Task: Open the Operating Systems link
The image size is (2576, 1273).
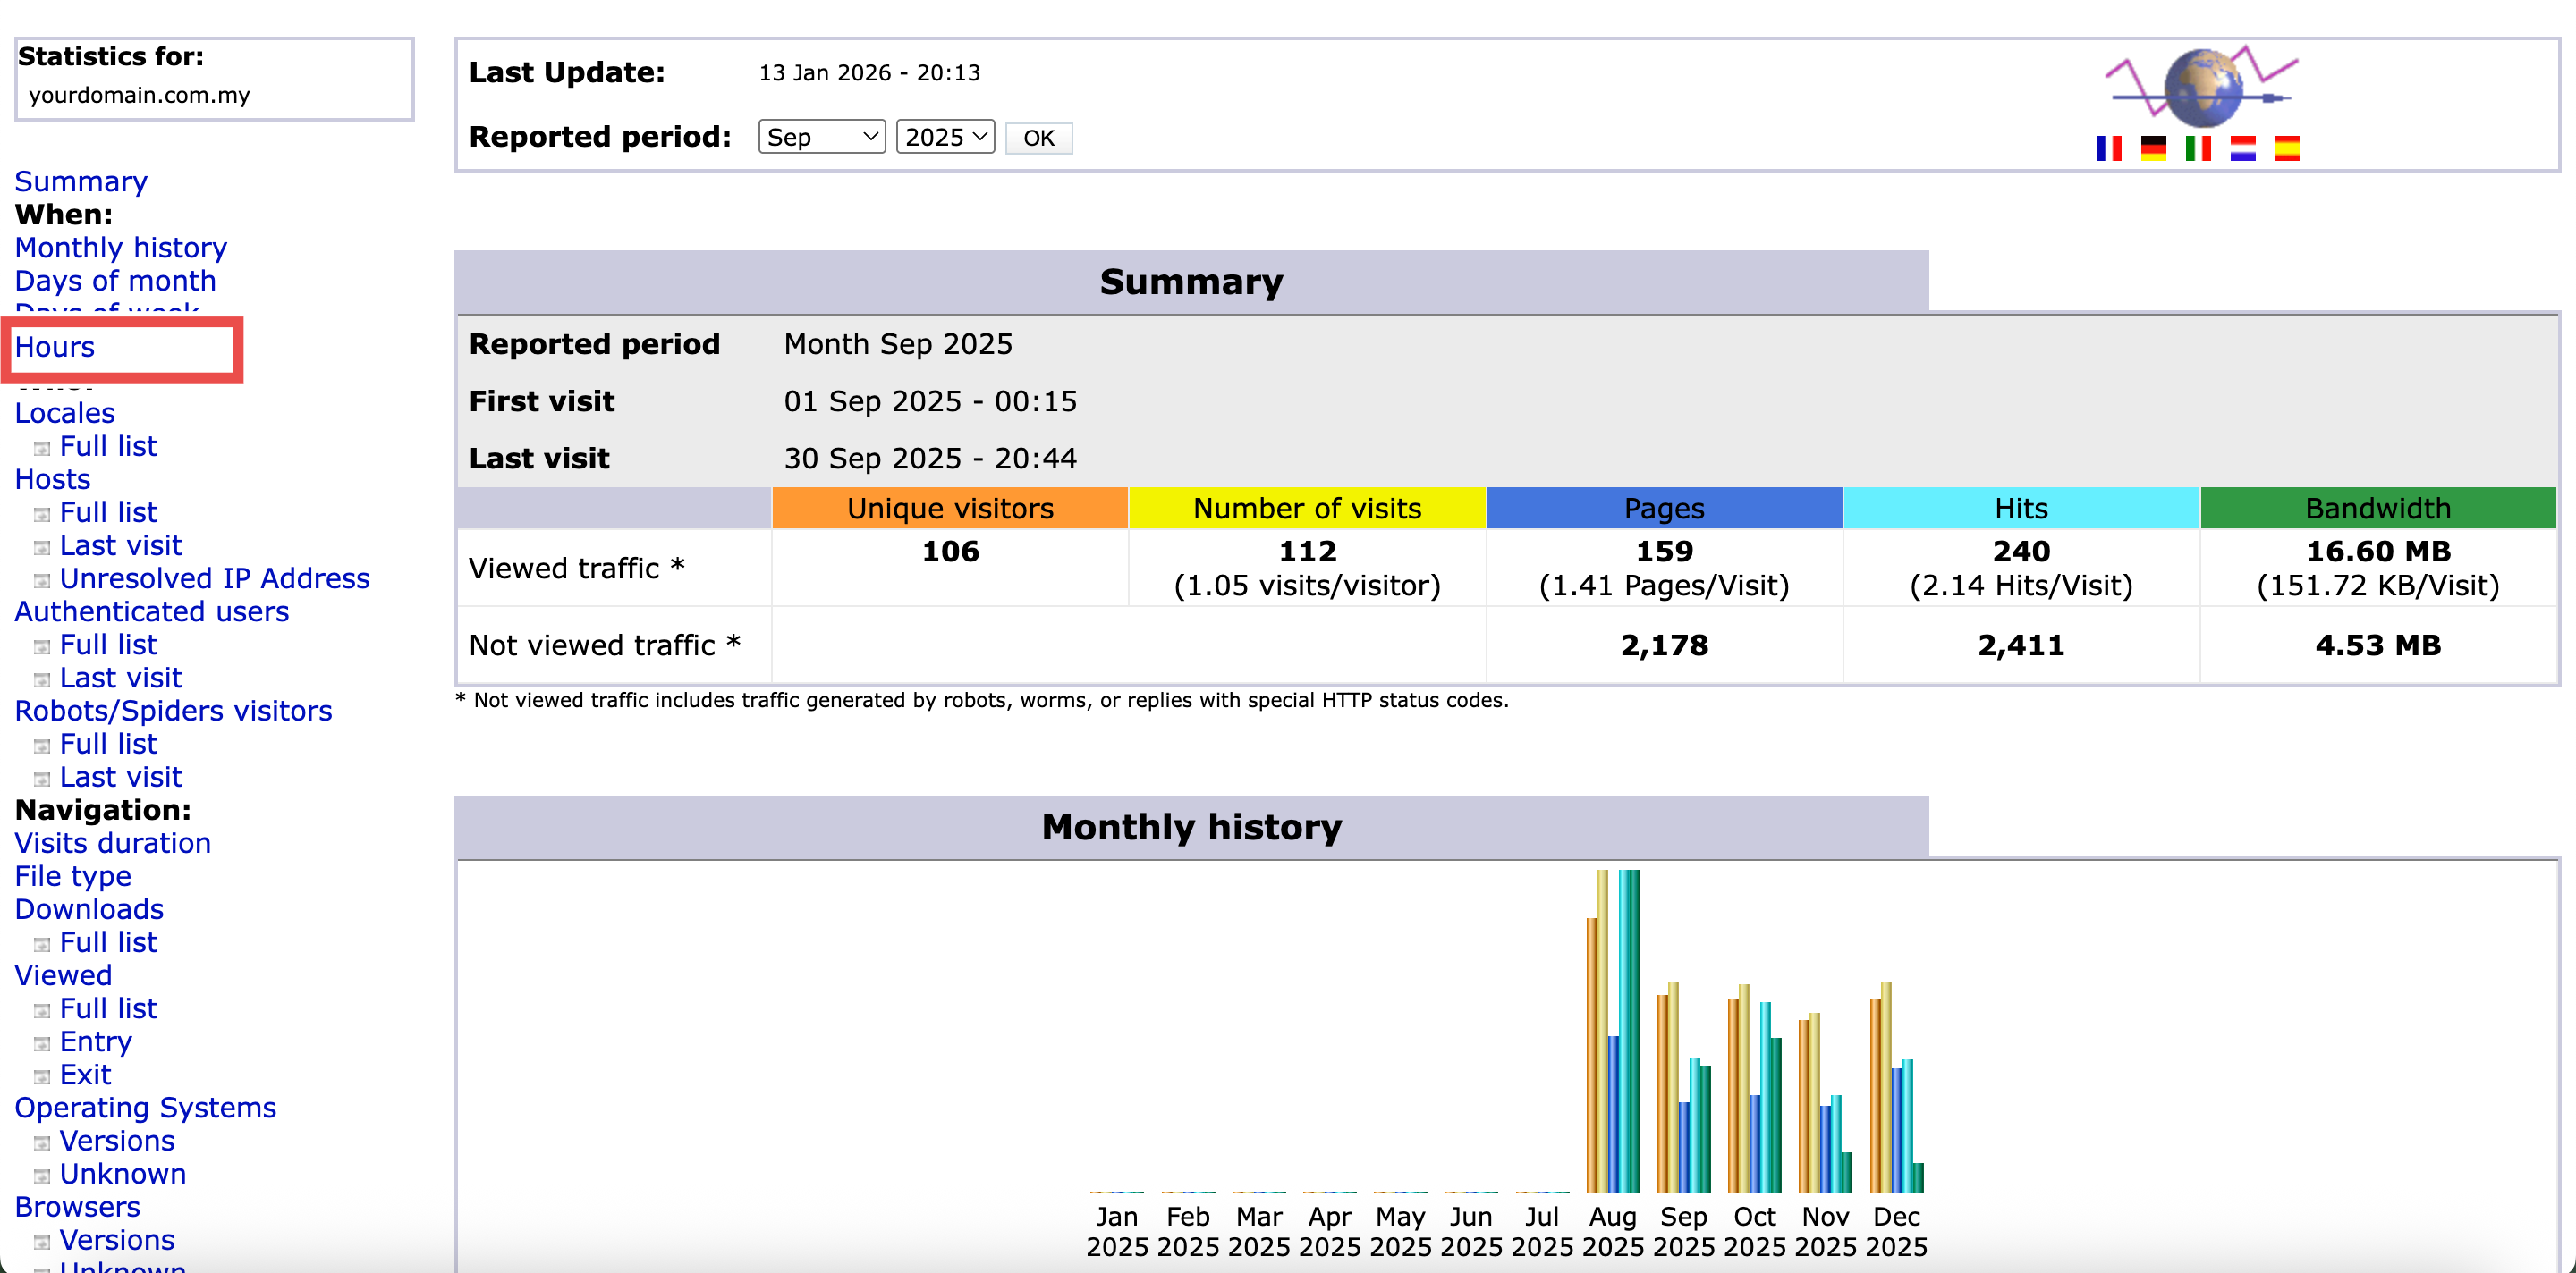Action: click(x=145, y=1107)
